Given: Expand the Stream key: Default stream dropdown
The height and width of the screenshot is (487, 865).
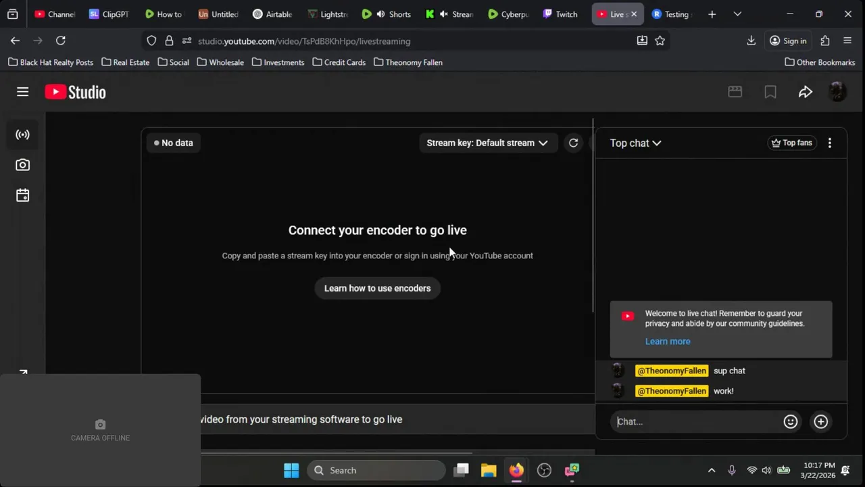Looking at the screenshot, I should coord(487,143).
